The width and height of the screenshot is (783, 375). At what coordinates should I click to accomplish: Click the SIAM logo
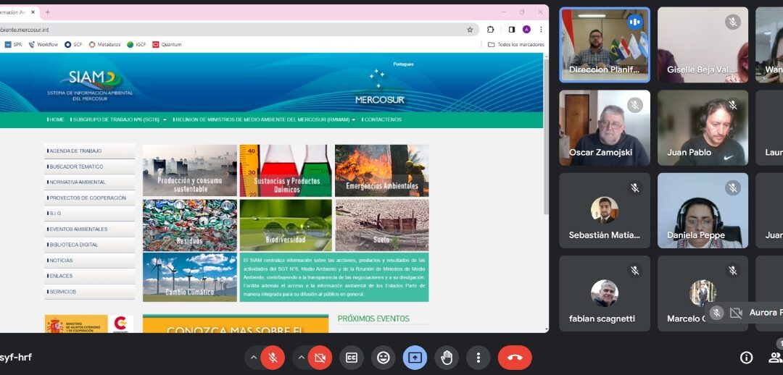pos(90,84)
